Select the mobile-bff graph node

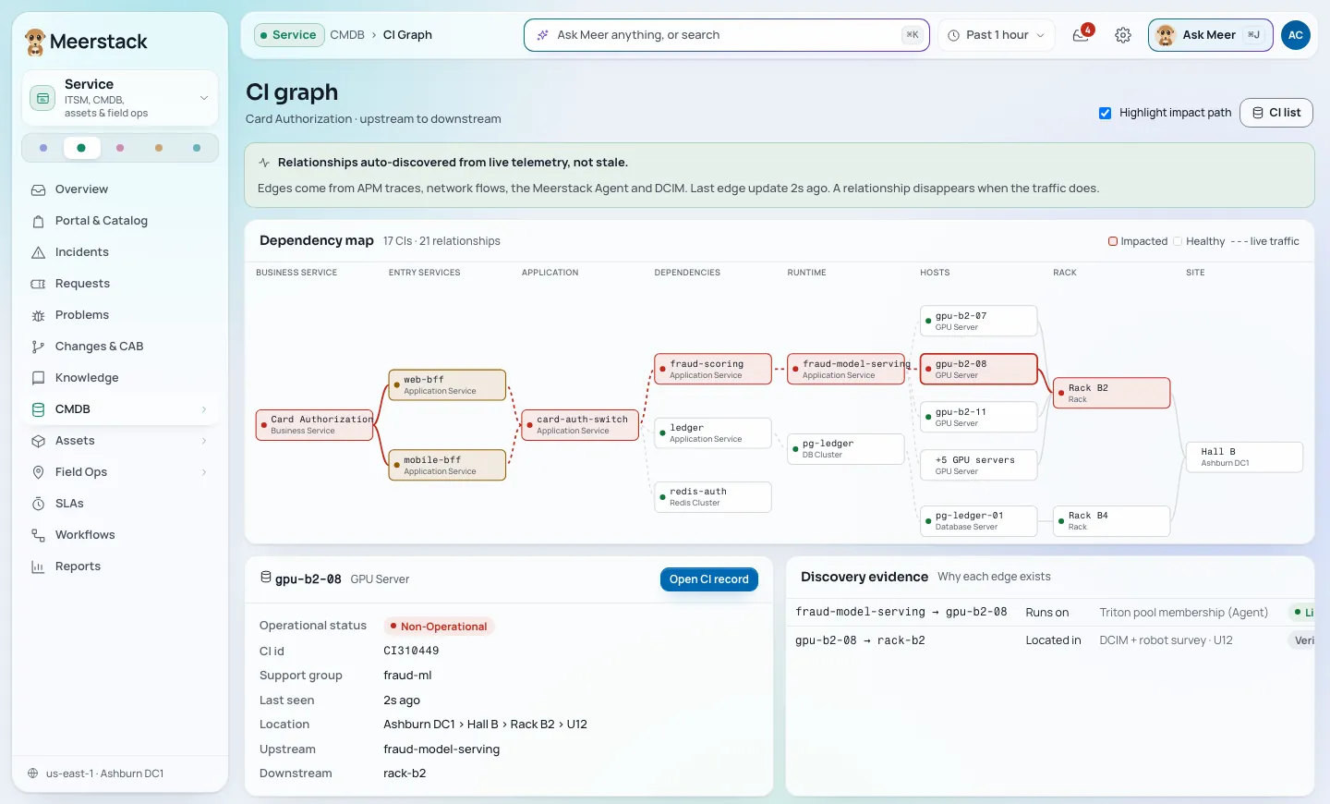point(447,466)
